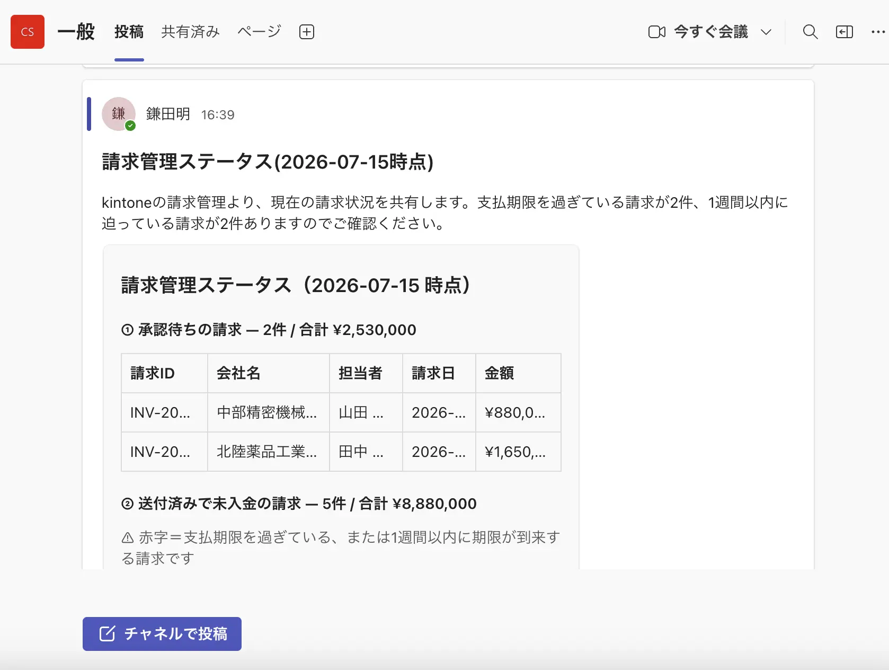Open more options ellipsis menu

coord(878,32)
